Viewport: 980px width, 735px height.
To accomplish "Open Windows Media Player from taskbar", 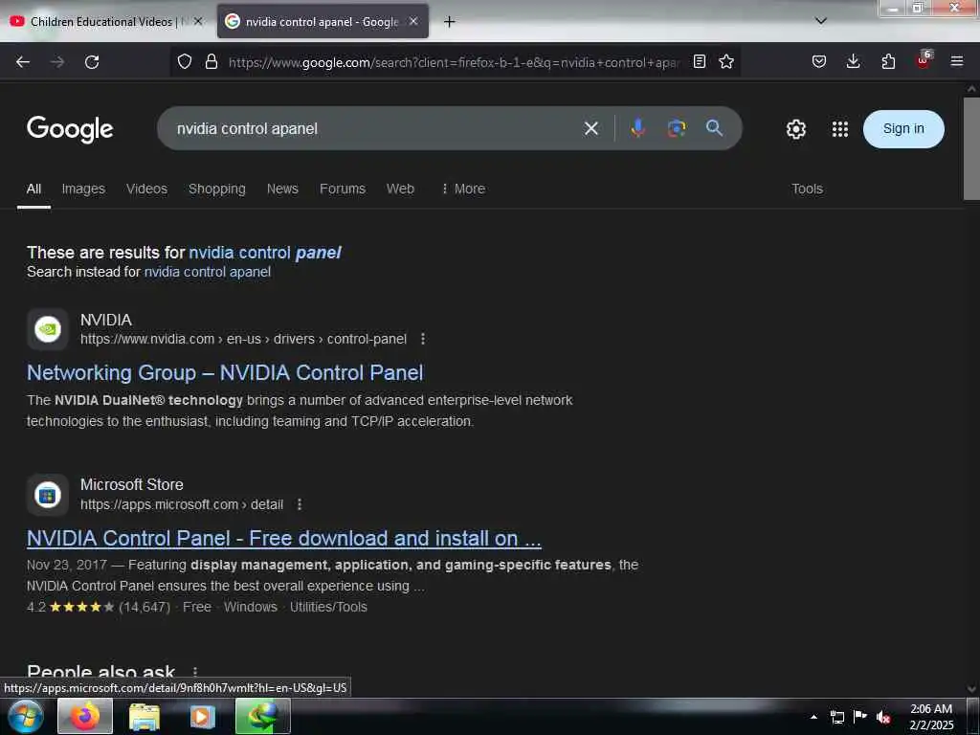I will (202, 716).
